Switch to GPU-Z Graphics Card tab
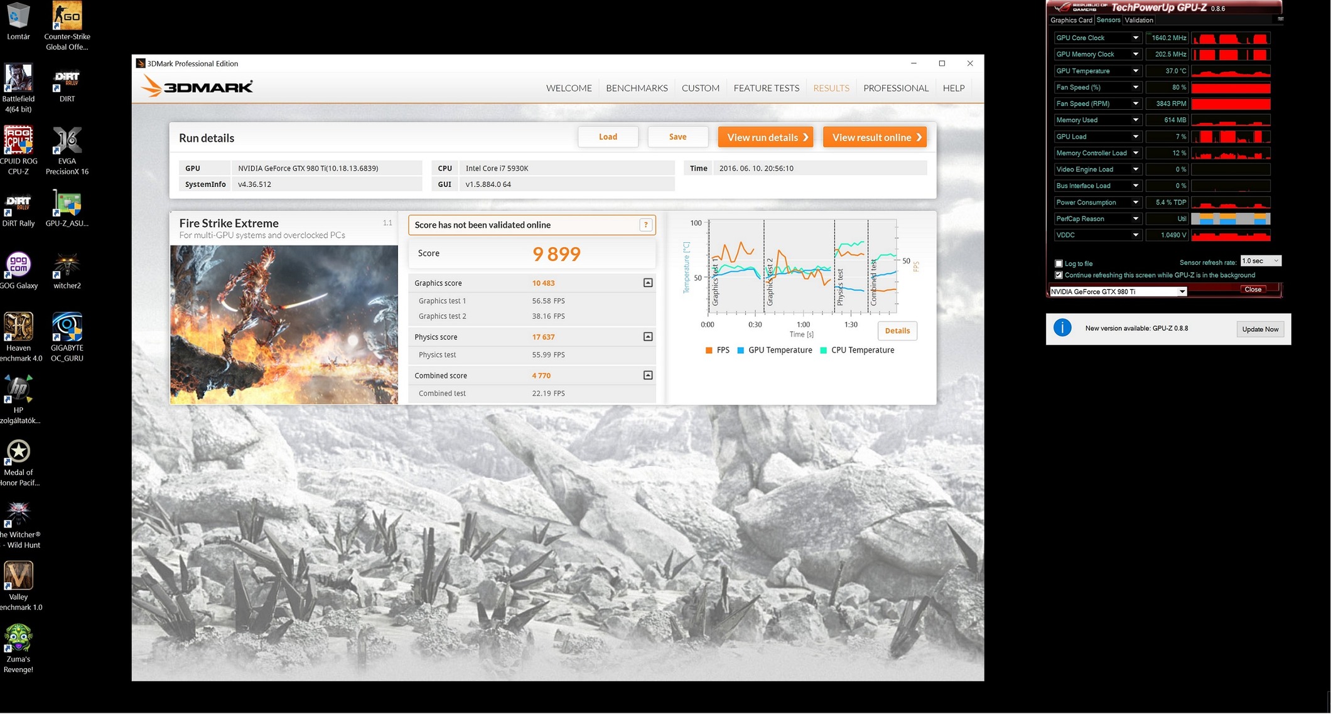 (x=1071, y=20)
